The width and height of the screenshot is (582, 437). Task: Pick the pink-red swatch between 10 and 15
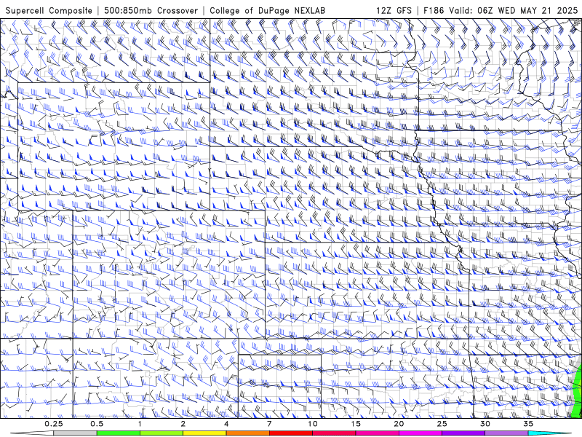(334, 433)
